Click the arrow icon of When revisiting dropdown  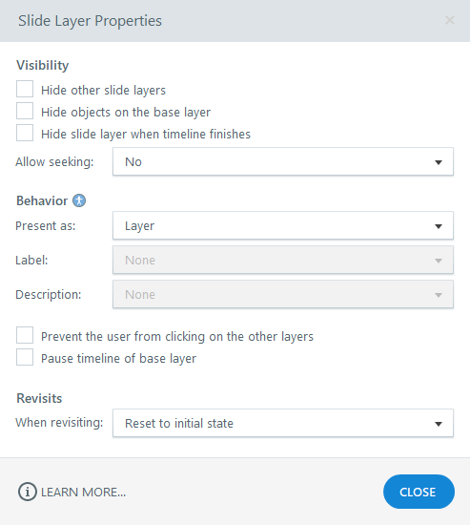(439, 424)
